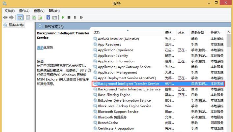Open the 帮助(H) menu
233x132 pixels.
click(54, 11)
